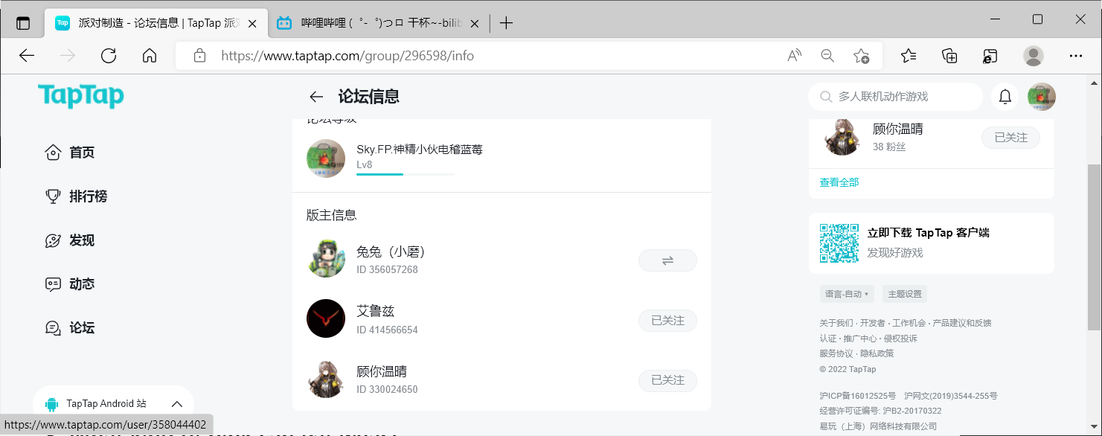Open browser Collections icon
The height and width of the screenshot is (436, 1102).
click(x=949, y=56)
